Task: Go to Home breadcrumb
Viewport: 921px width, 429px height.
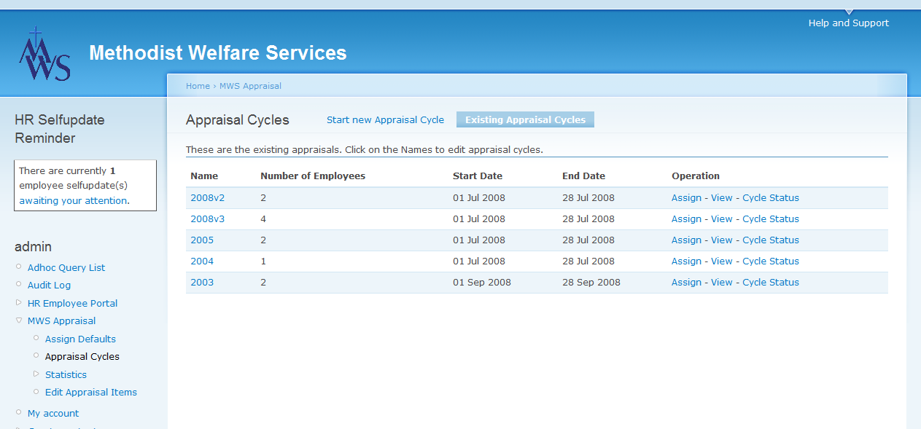Action: 198,86
